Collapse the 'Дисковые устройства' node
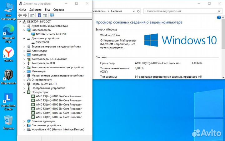 (x=24, y=38)
